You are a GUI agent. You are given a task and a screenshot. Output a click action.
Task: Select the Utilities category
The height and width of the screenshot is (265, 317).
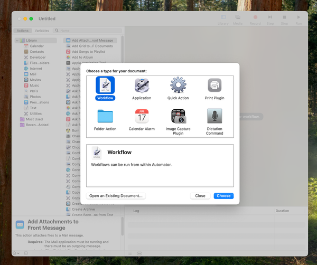point(36,113)
